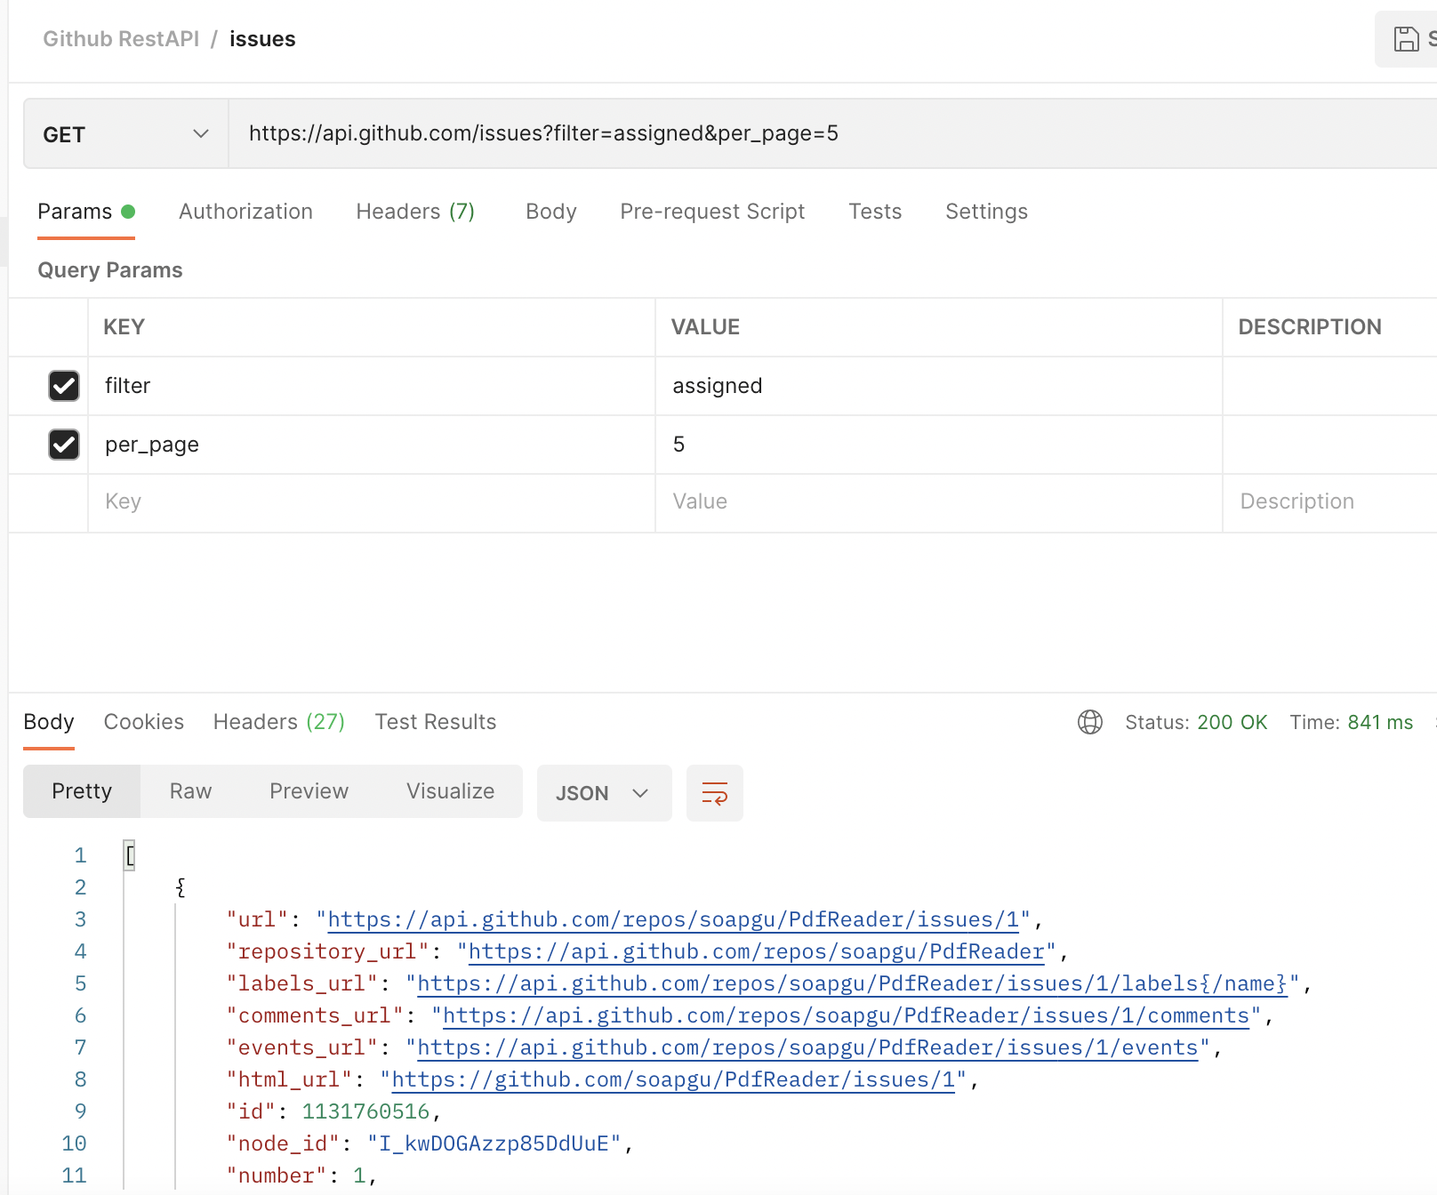Click line number 11 in gutter

point(74,1176)
